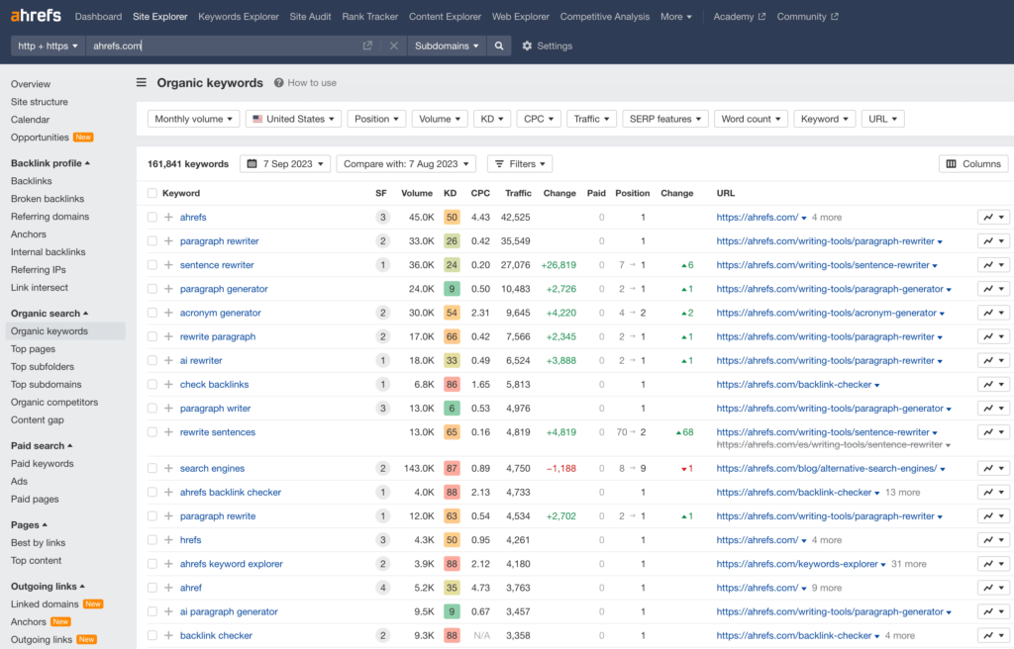Open the Position filter dropdown
This screenshot has height=649, width=1014.
376,119
